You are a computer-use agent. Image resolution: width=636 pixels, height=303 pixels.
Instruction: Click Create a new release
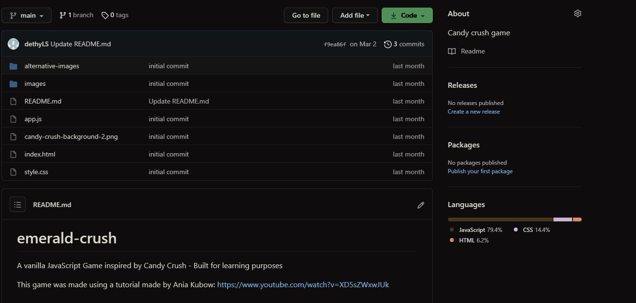coord(474,112)
